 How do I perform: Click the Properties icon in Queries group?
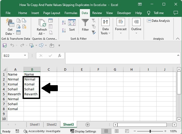[x=51, y=26]
